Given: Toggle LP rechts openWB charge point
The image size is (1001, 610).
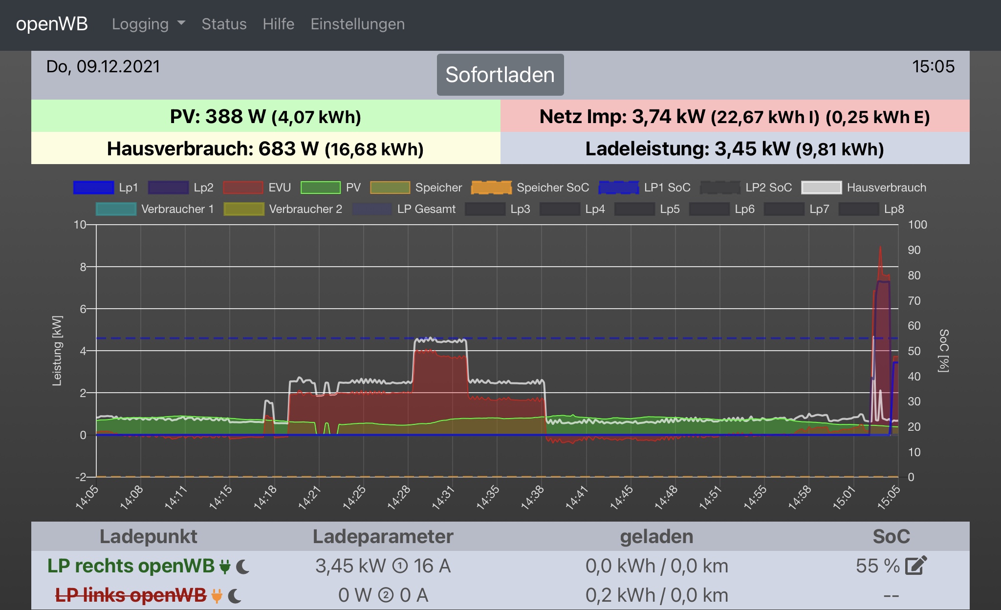Looking at the screenshot, I should (131, 566).
